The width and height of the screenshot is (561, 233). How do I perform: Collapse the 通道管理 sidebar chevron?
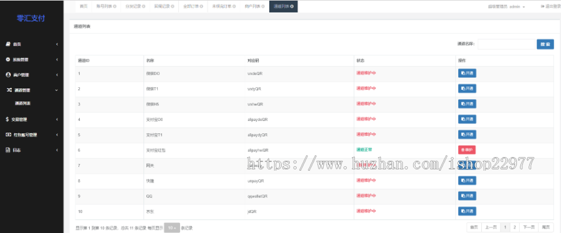[57, 90]
